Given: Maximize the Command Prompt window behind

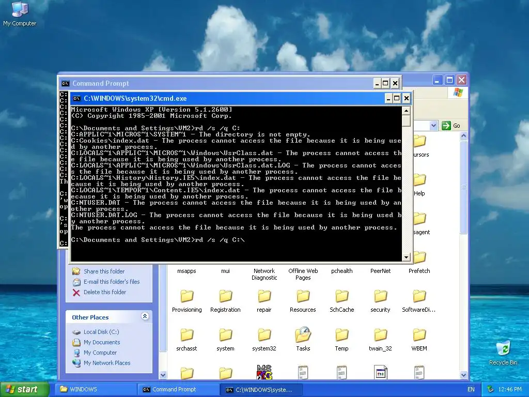Looking at the screenshot, I should point(385,83).
